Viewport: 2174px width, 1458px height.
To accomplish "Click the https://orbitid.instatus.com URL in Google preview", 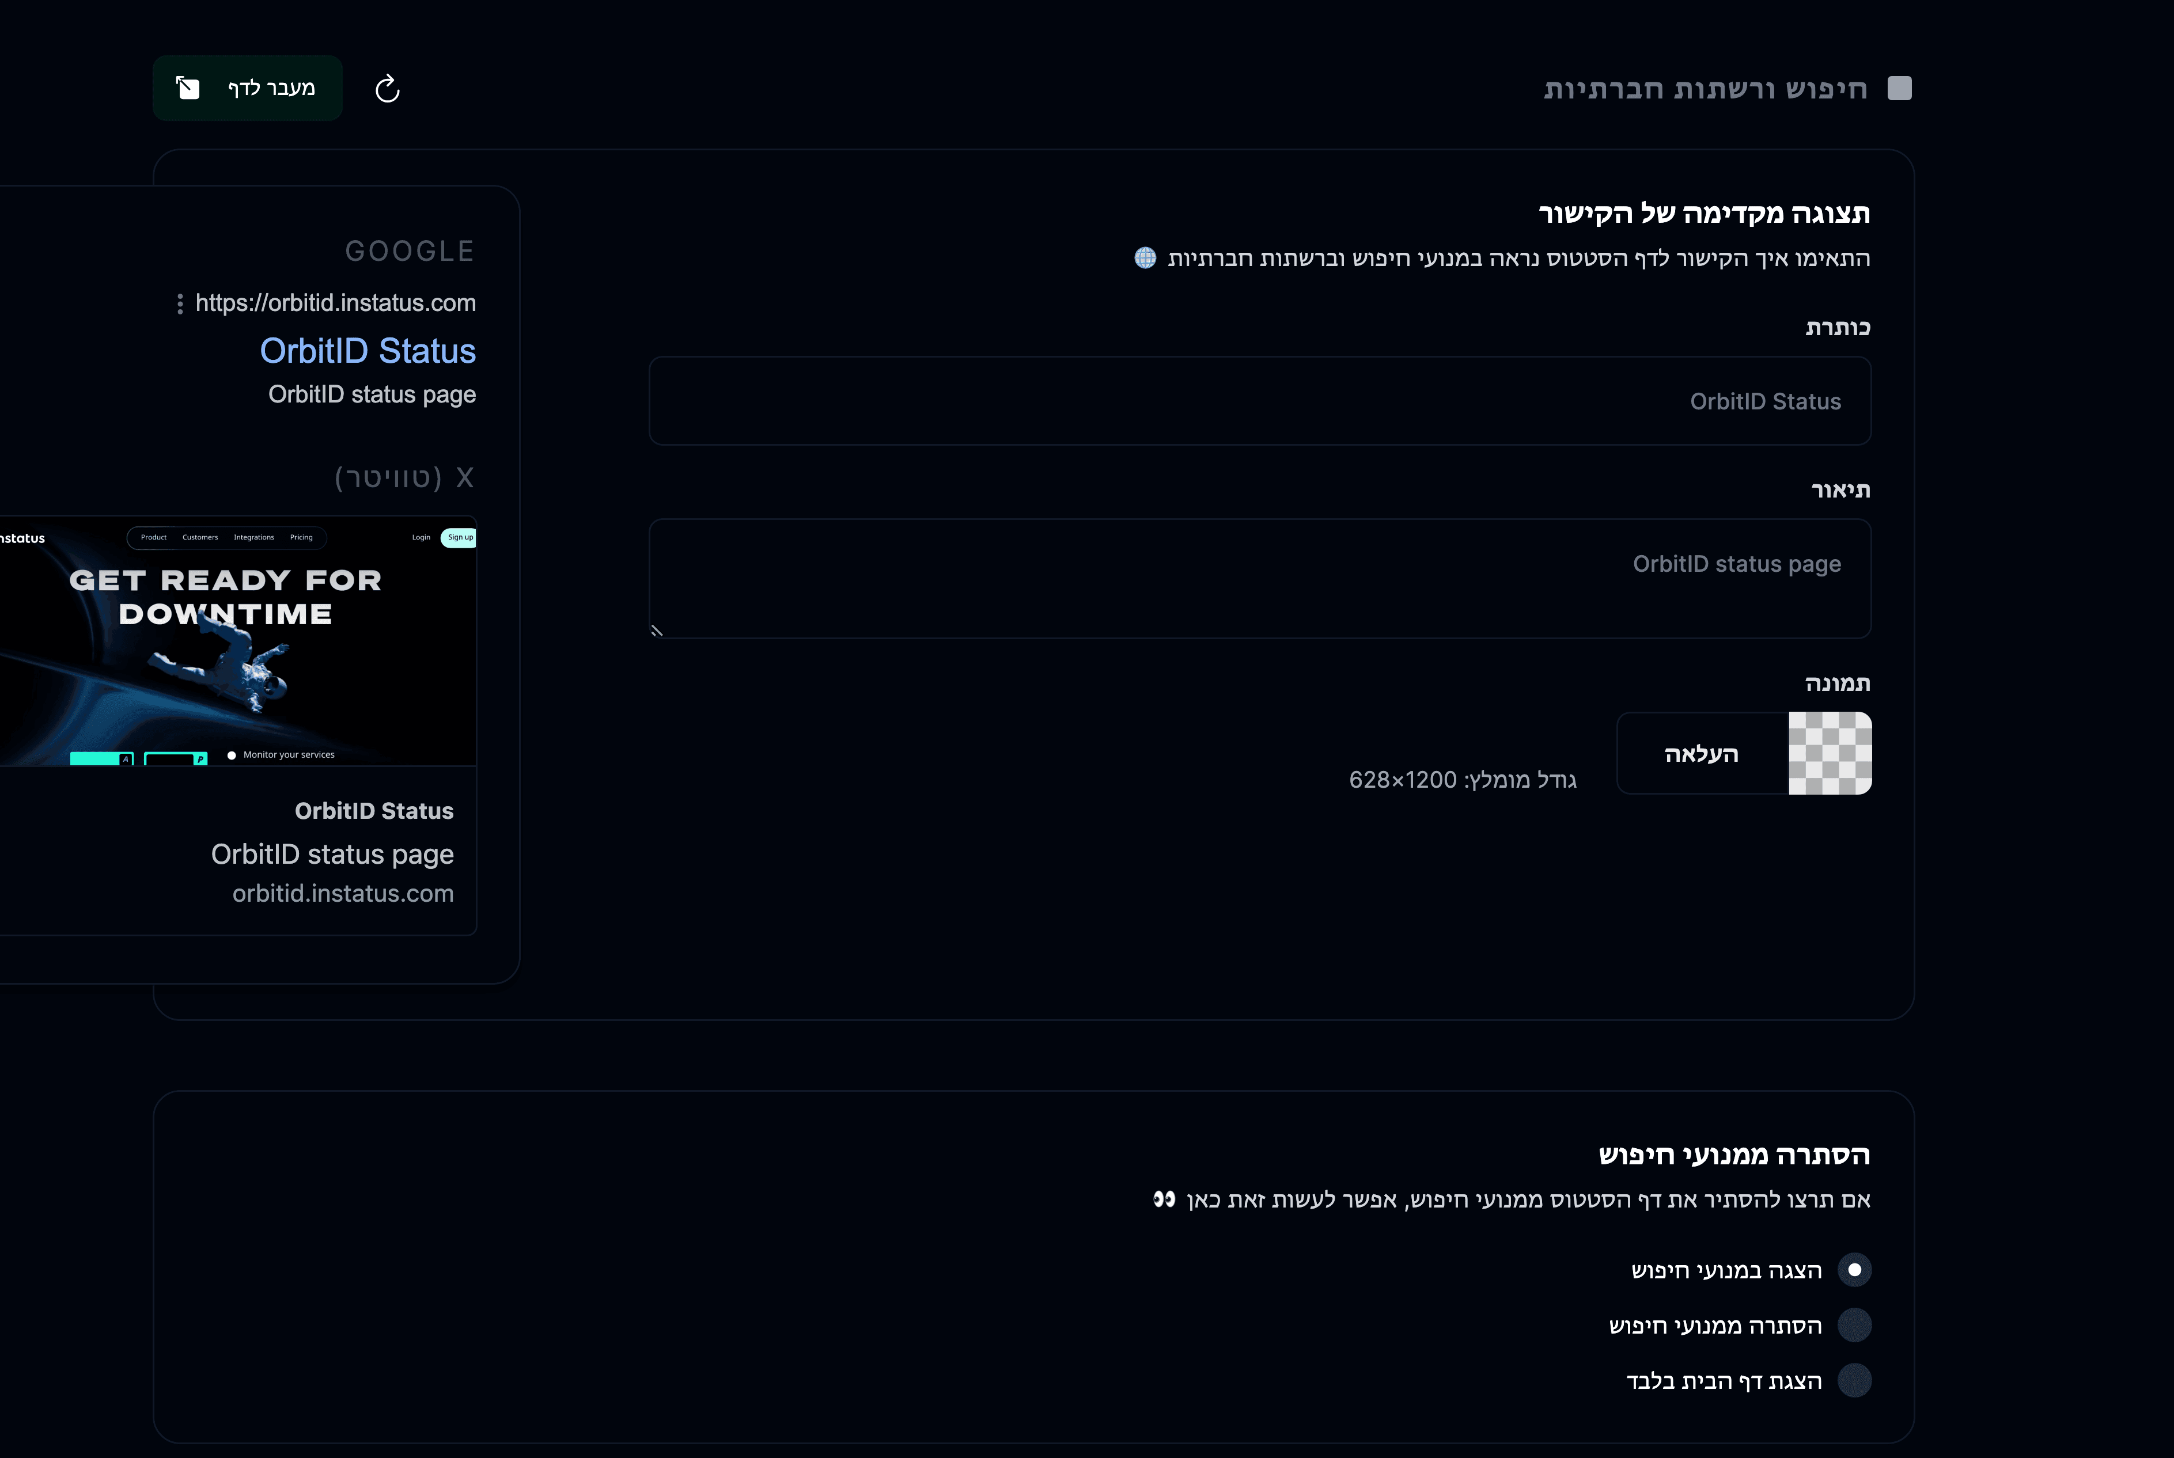I will pyautogui.click(x=336, y=303).
